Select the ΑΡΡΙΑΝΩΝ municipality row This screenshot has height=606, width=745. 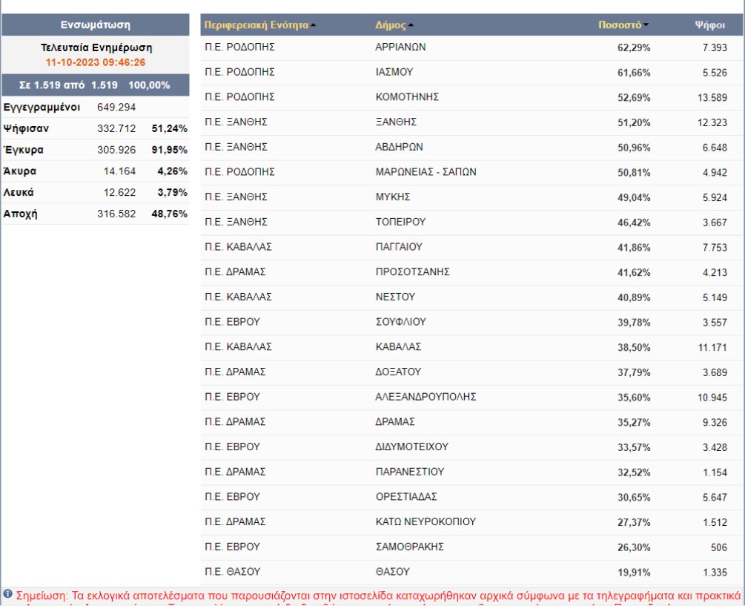(400, 47)
